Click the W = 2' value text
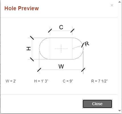 [11, 81]
